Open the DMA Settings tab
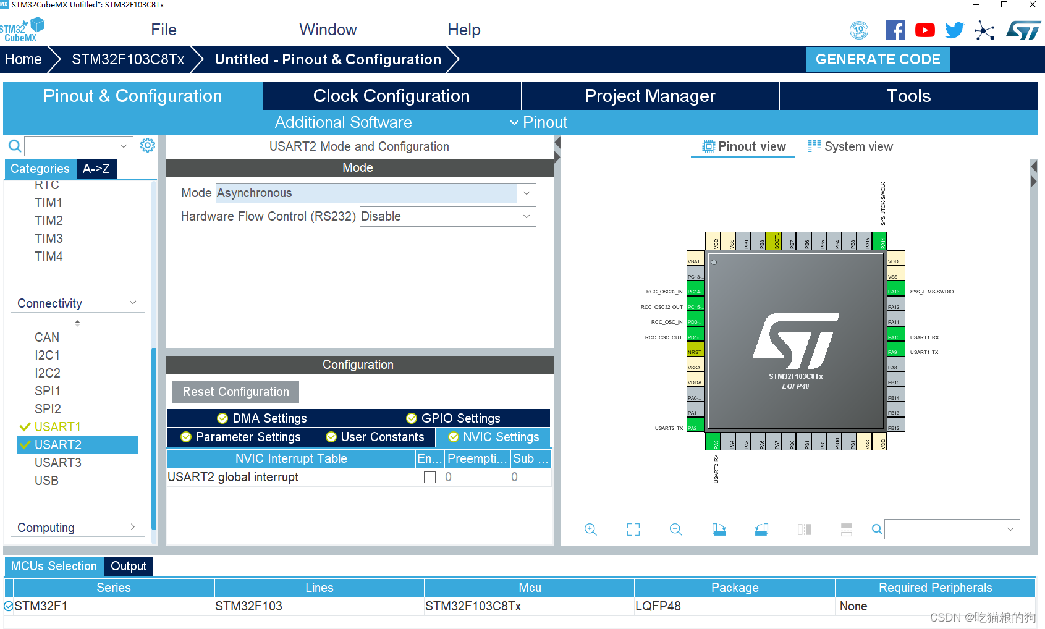Screen dimensions: 1045x629 (x=261, y=418)
